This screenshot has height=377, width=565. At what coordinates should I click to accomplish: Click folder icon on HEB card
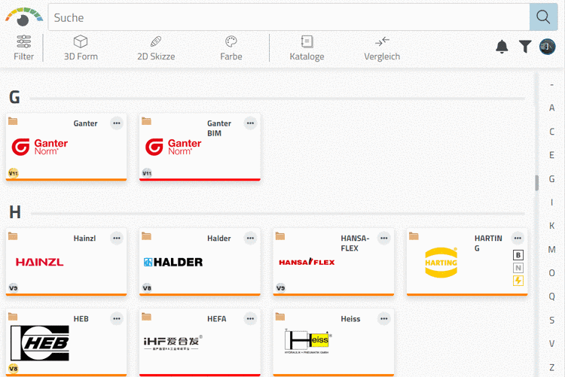pos(13,317)
